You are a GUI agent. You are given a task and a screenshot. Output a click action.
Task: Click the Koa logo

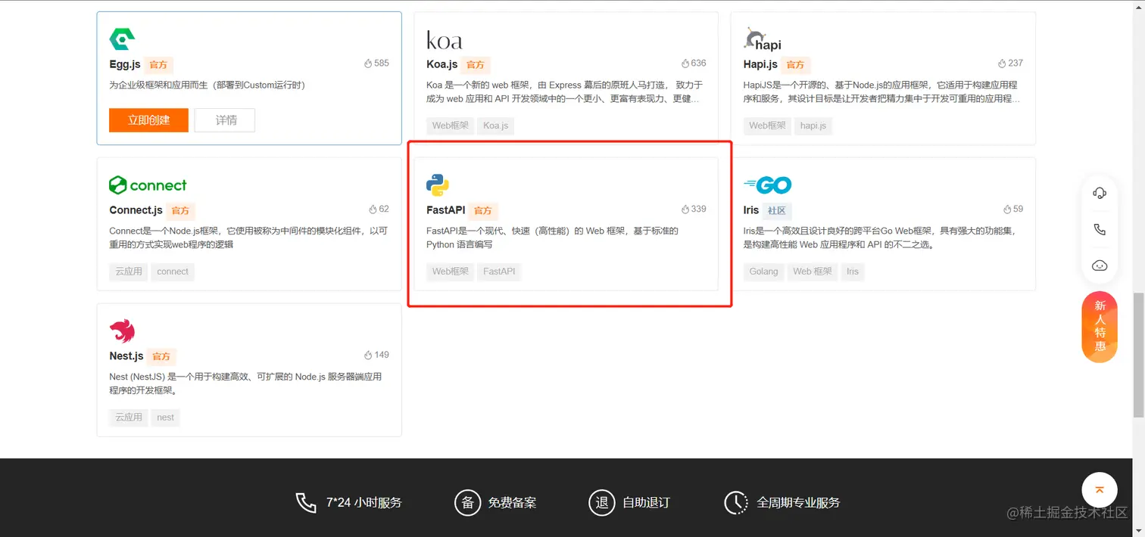pos(444,40)
